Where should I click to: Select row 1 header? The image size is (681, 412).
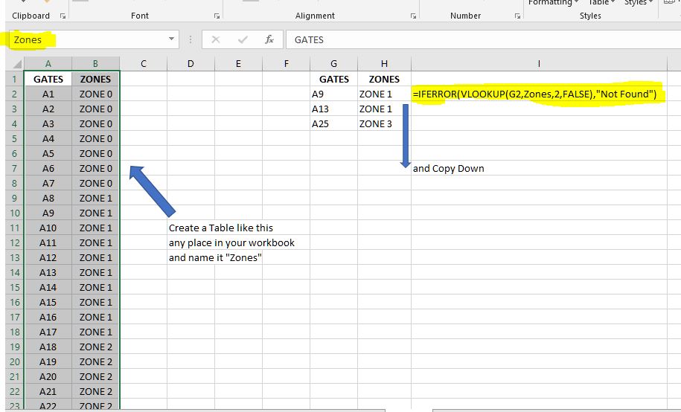click(14, 79)
